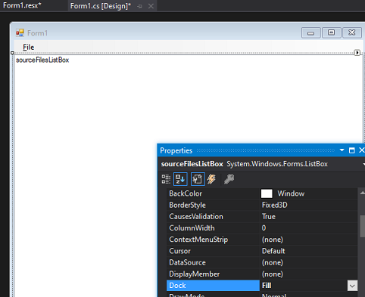This screenshot has width=365, height=297.
Task: Minimize the Form1 designer window
Action: pos(311,32)
